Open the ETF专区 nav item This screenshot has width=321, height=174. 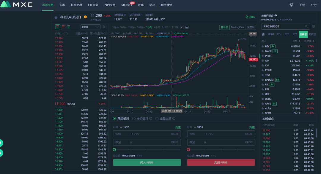(93, 5)
